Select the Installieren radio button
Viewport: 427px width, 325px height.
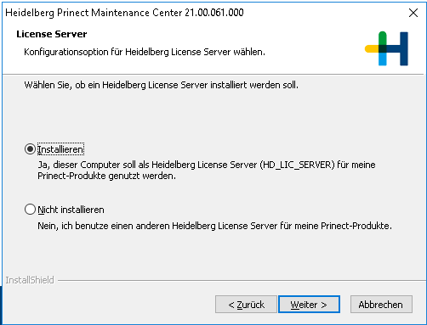coord(30,149)
